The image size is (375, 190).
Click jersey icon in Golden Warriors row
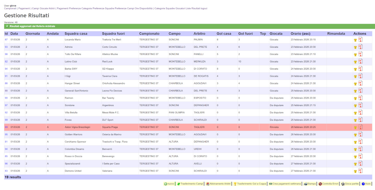(x=355, y=135)
